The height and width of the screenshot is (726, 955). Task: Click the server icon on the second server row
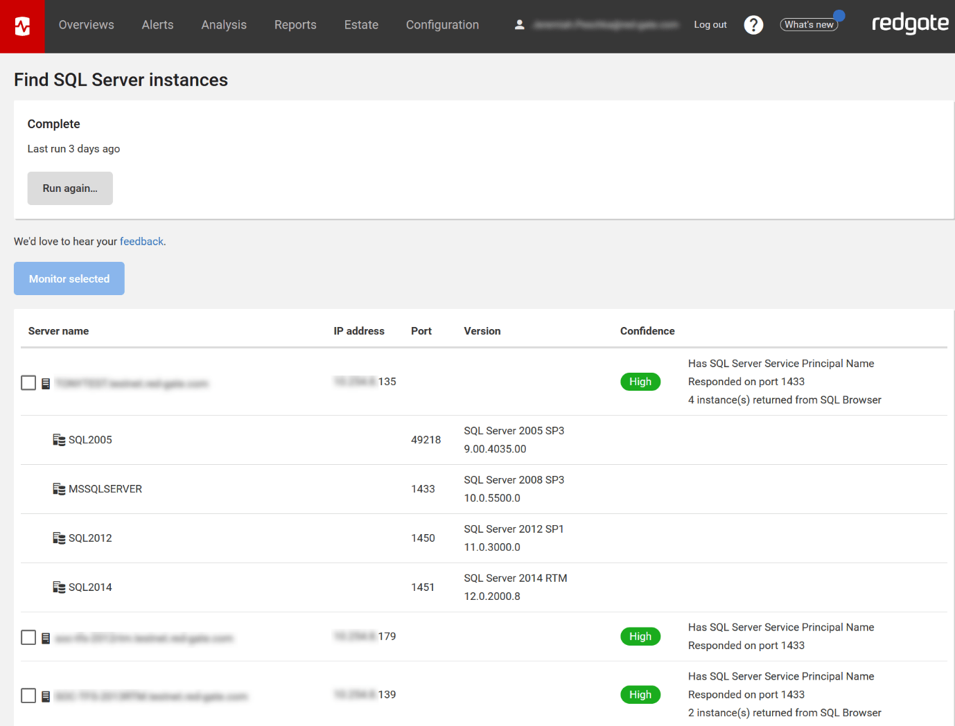[46, 637]
